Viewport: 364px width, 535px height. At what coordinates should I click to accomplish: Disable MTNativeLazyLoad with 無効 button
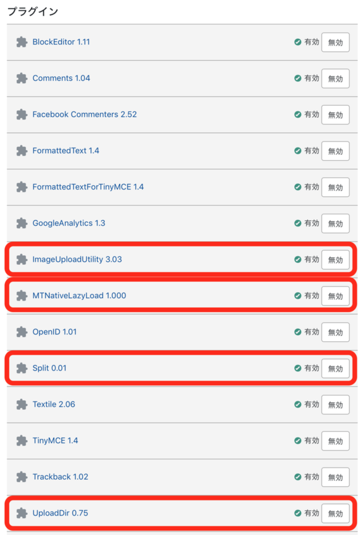[x=335, y=296]
